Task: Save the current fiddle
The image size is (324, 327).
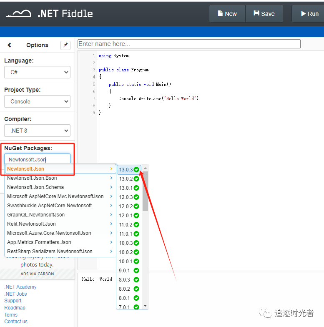Action: [264, 14]
